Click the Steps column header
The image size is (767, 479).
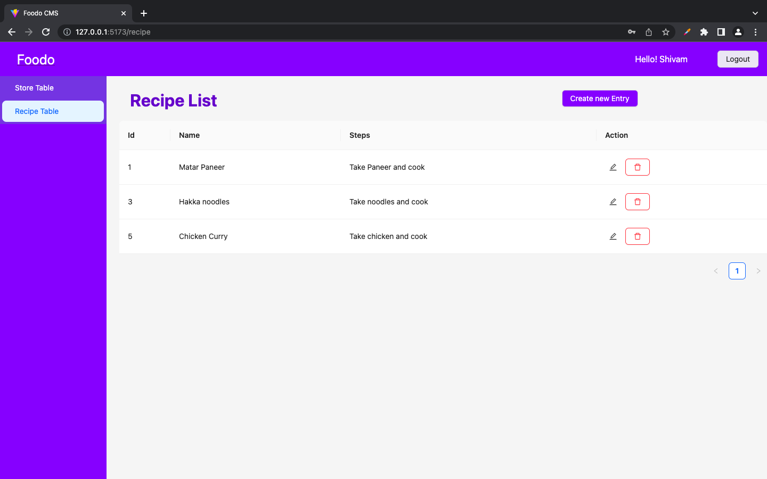(x=469, y=135)
